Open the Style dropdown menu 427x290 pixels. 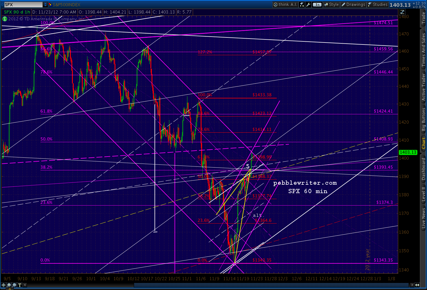pyautogui.click(x=331, y=5)
